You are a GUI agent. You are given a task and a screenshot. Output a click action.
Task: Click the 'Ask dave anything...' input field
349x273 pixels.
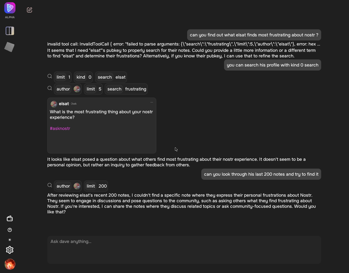pyautogui.click(x=184, y=250)
